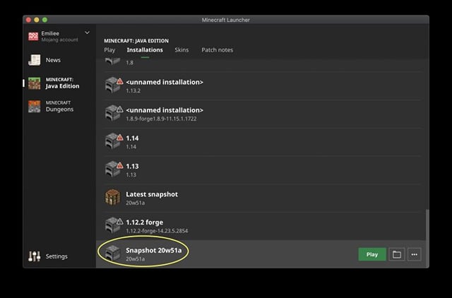Open the Minecraft Dungeons game icon

point(35,107)
